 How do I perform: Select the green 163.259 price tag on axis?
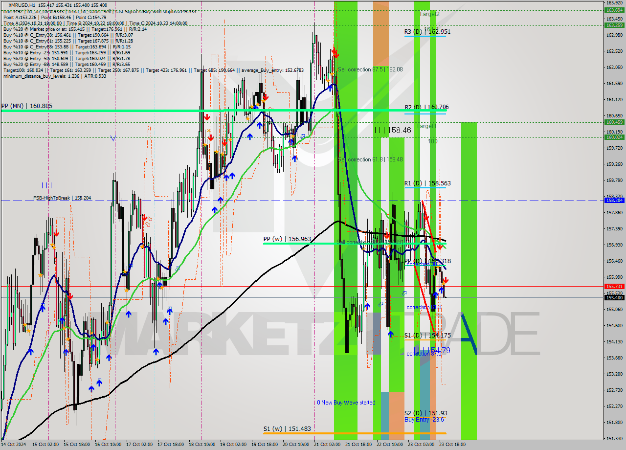[x=614, y=25]
